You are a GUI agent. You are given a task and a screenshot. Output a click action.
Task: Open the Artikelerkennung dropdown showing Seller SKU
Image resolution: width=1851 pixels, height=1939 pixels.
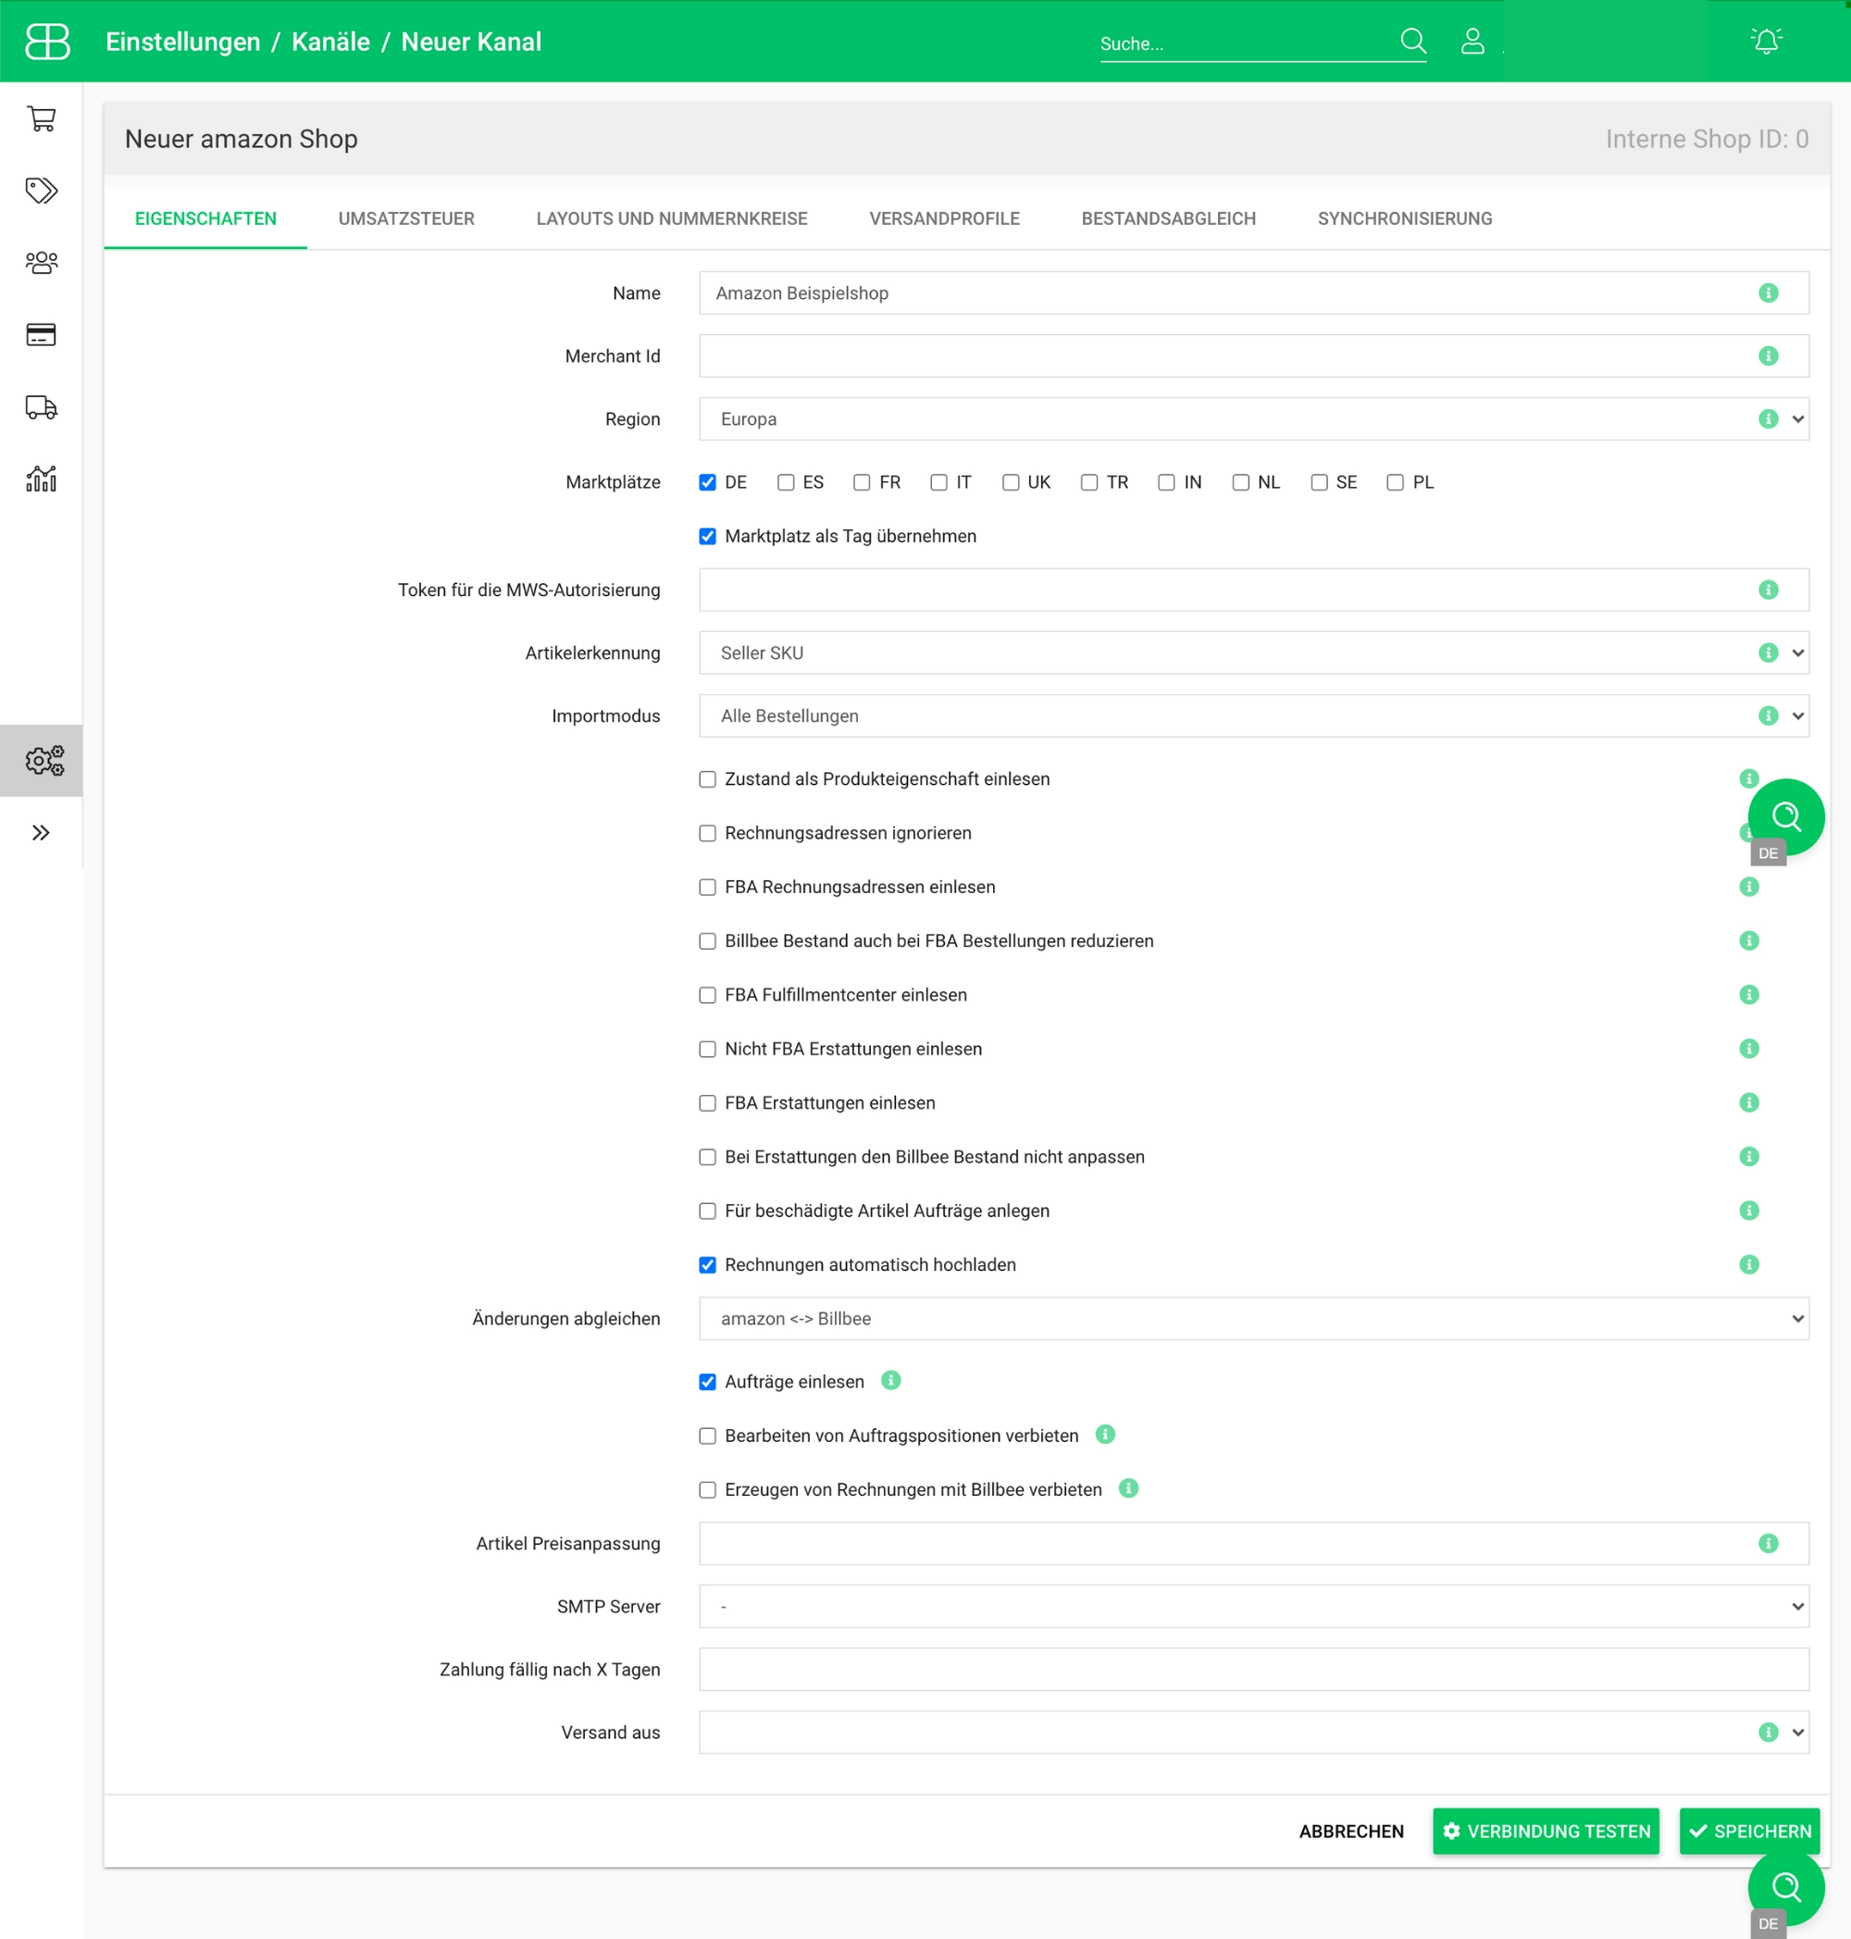click(1253, 653)
